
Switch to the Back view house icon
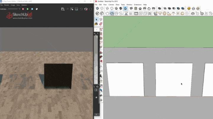(x=149, y=9)
